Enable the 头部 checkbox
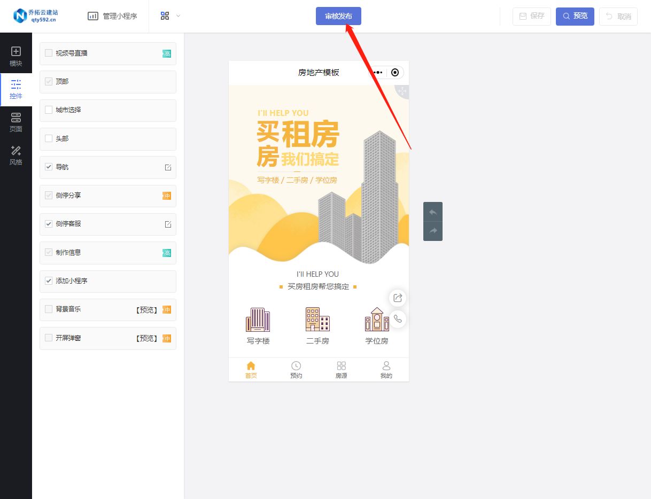This screenshot has height=499, width=651. [49, 138]
